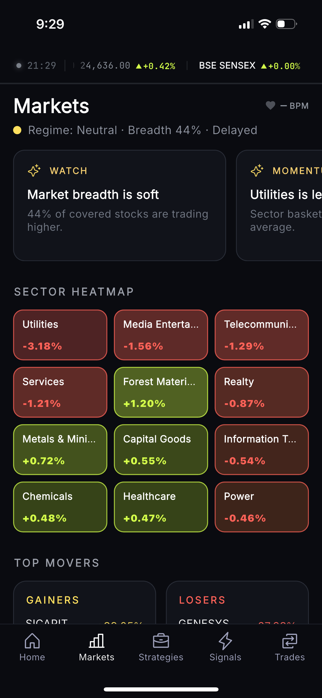Open the Gainers top movers card
This screenshot has height=698, width=322.
[85, 602]
